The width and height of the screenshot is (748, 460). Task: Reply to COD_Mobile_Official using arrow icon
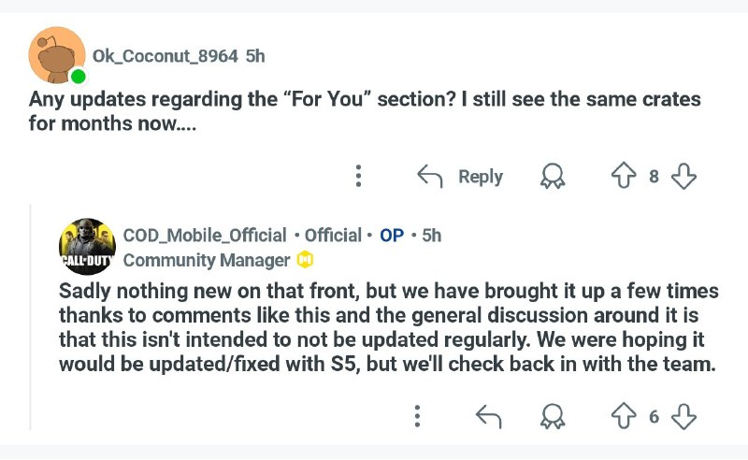488,416
